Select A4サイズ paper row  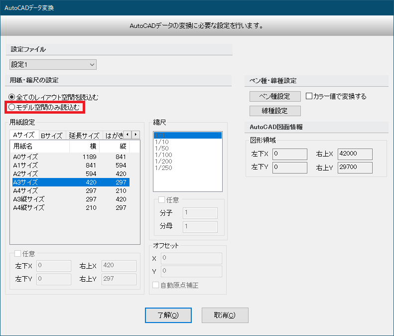coord(71,190)
